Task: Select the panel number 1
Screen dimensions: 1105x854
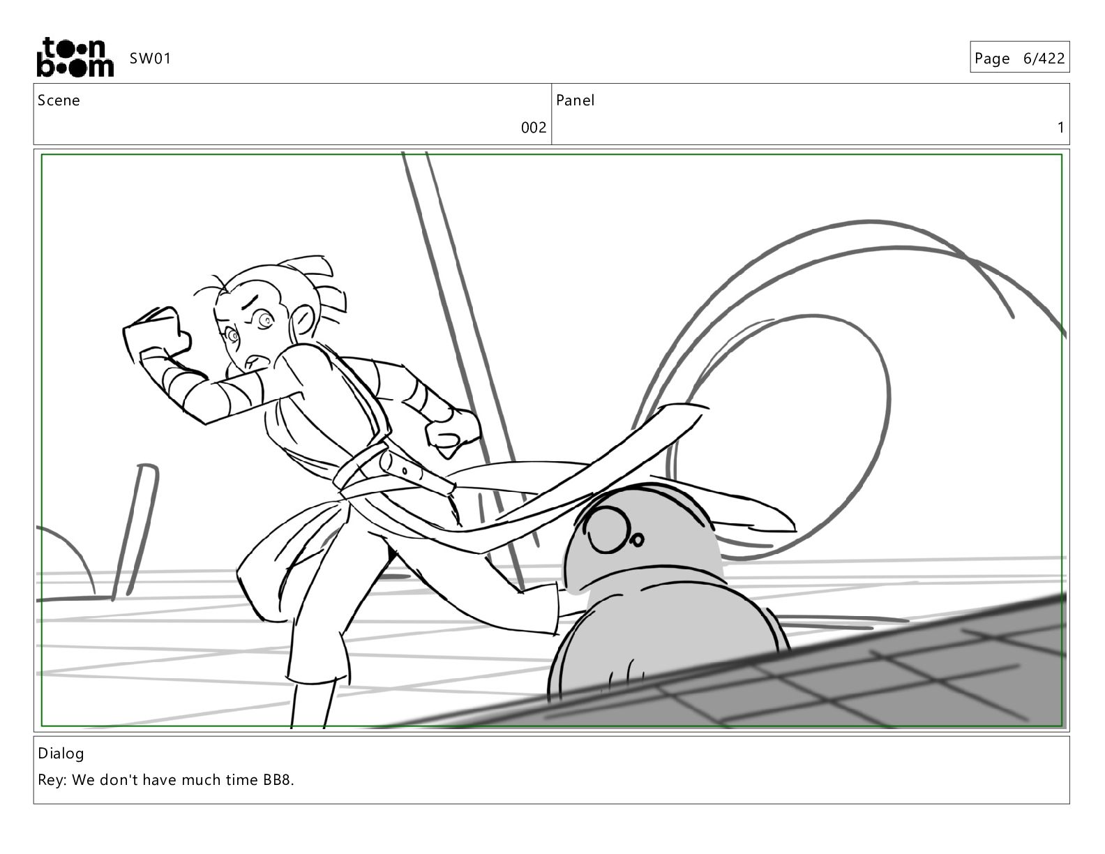Action: [1061, 128]
